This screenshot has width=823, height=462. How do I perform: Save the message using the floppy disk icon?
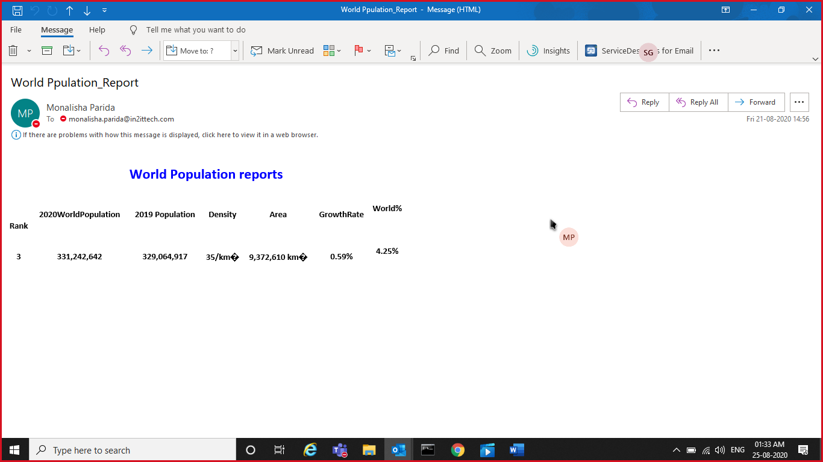[x=17, y=10]
